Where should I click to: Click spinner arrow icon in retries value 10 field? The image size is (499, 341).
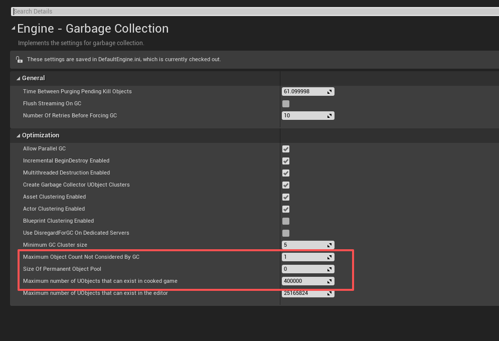[329, 116]
